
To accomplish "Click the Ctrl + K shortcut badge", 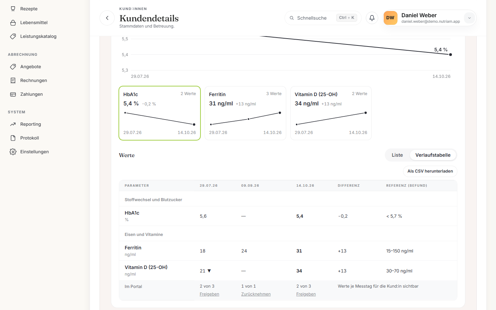I will tap(347, 18).
